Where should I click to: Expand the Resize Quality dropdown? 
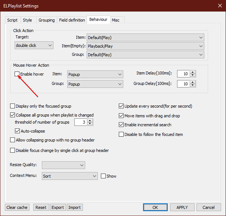point(63,165)
